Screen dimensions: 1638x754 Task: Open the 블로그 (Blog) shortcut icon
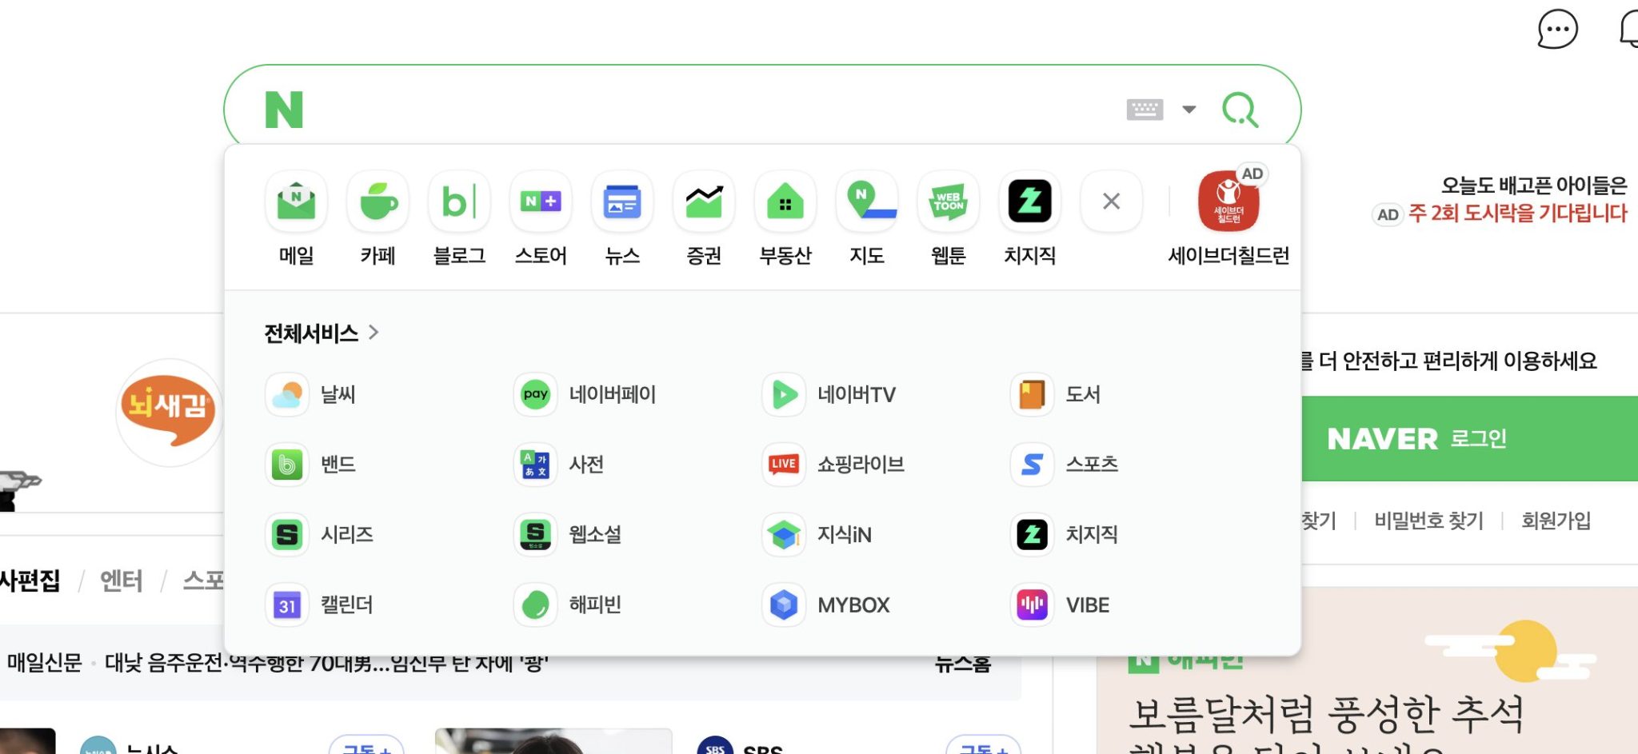click(459, 201)
